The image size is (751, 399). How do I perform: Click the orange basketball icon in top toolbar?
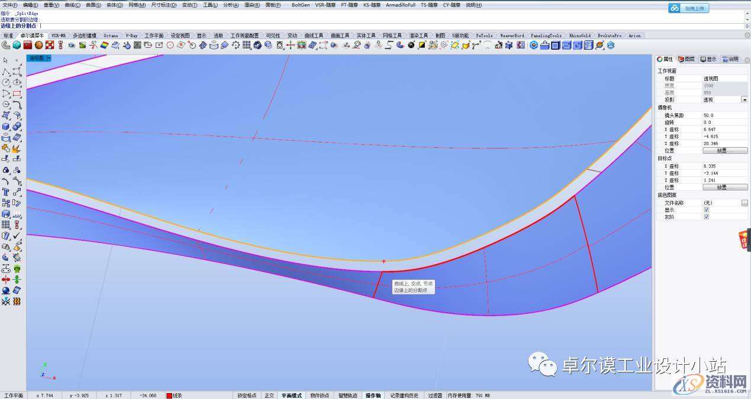point(38,45)
